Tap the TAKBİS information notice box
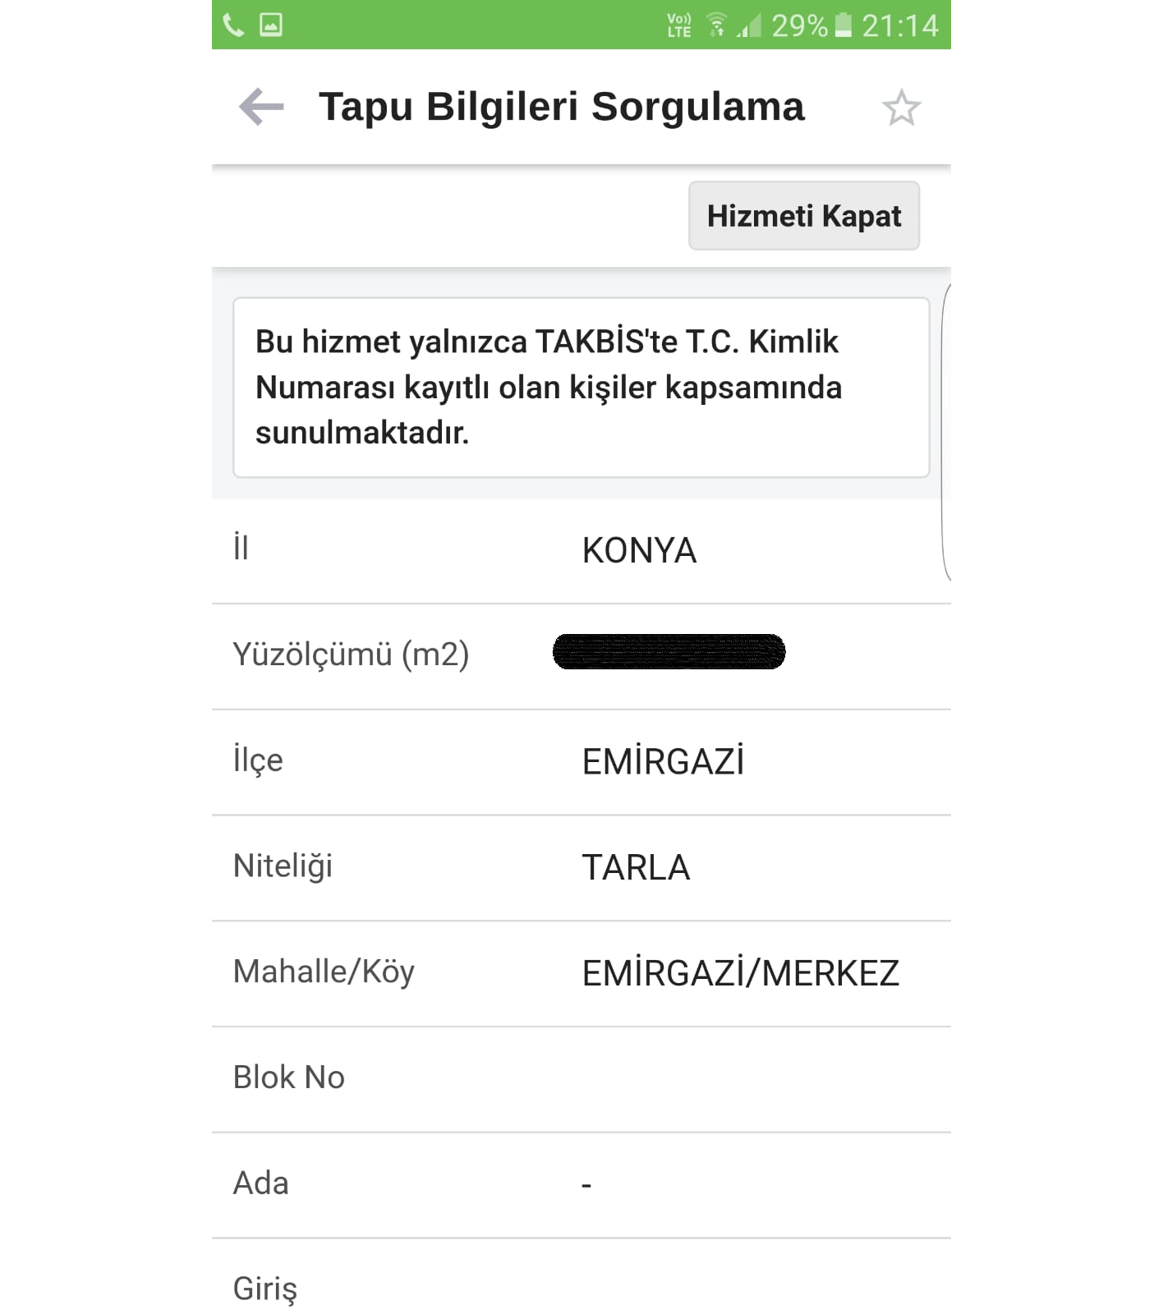 [x=581, y=387]
